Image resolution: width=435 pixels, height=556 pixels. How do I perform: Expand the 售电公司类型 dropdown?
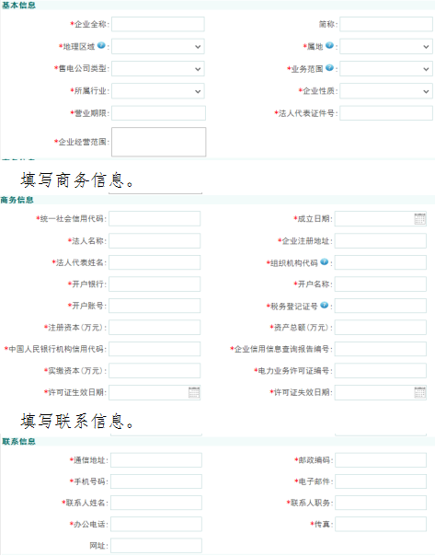click(x=158, y=69)
